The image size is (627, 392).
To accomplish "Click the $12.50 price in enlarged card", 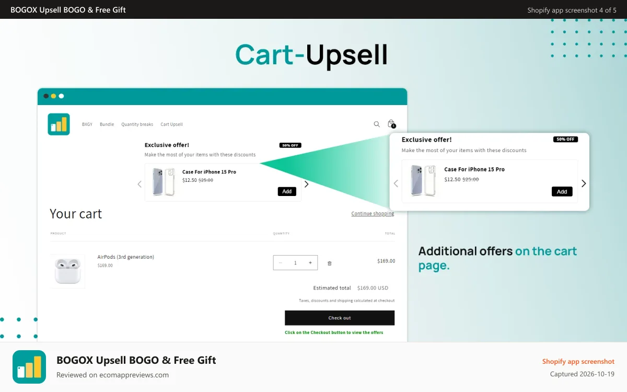I will (x=452, y=179).
